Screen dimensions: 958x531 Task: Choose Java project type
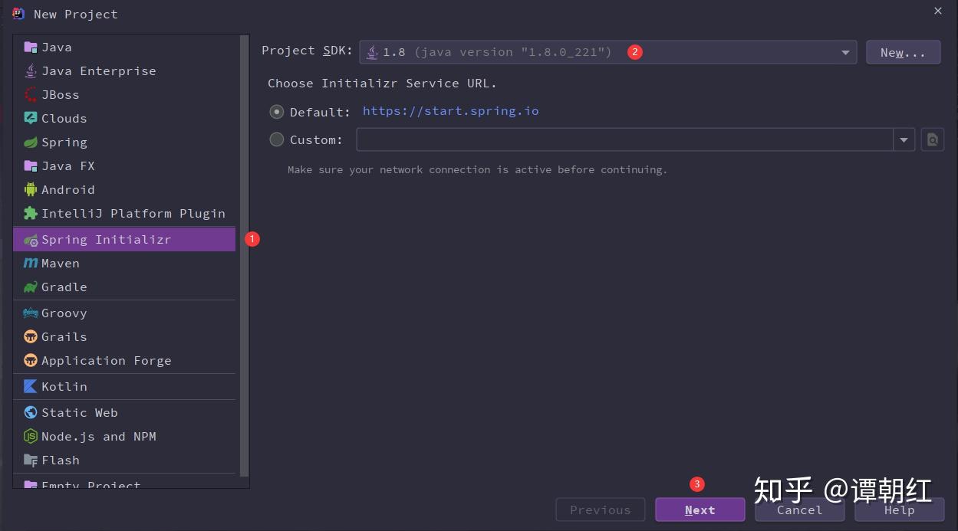pyautogui.click(x=124, y=47)
